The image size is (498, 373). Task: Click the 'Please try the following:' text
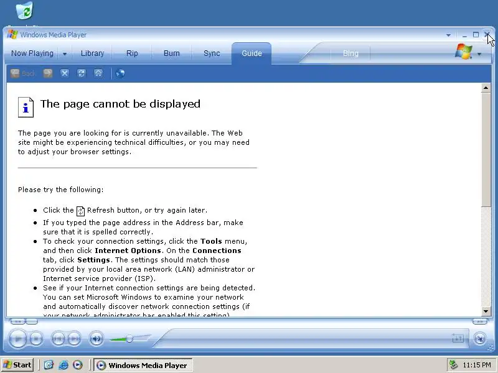[60, 190]
